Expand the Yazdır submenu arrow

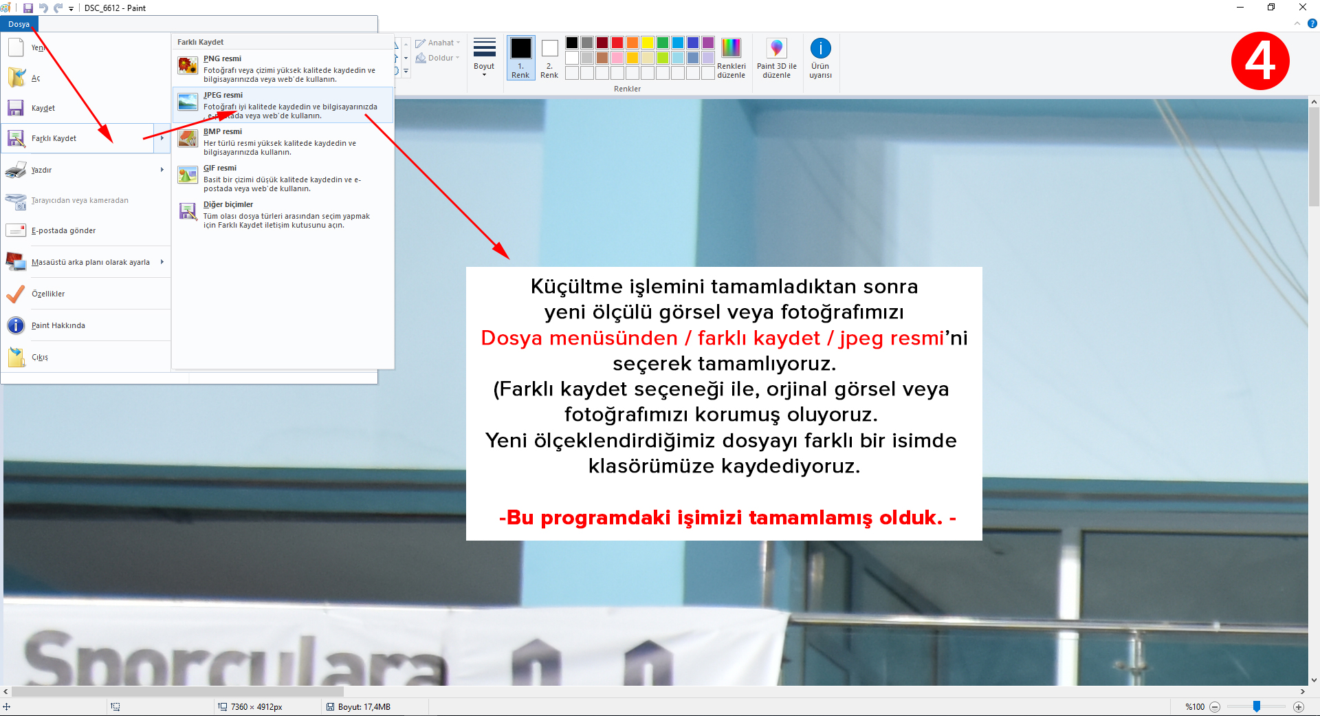coord(162,170)
